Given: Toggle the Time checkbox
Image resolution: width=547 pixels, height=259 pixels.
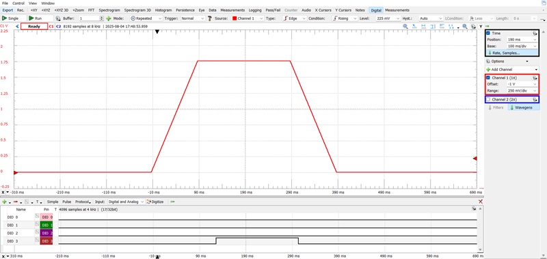Looking at the screenshot, I should (488, 33).
